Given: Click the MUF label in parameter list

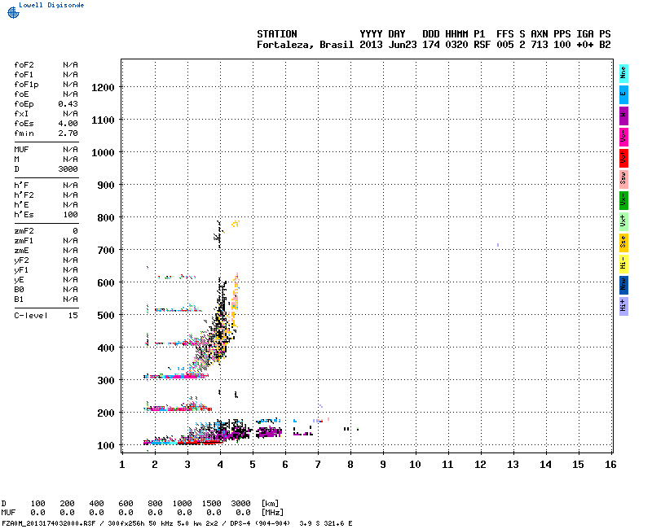Looking at the screenshot, I should click(21, 150).
